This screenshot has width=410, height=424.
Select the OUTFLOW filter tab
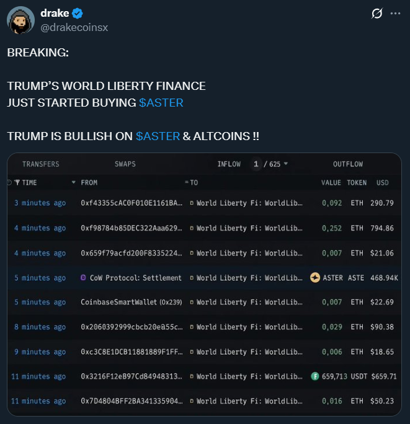point(348,164)
